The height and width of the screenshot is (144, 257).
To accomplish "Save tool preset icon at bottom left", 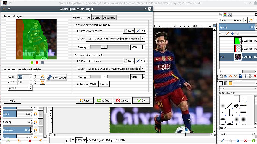I will [8, 141].
